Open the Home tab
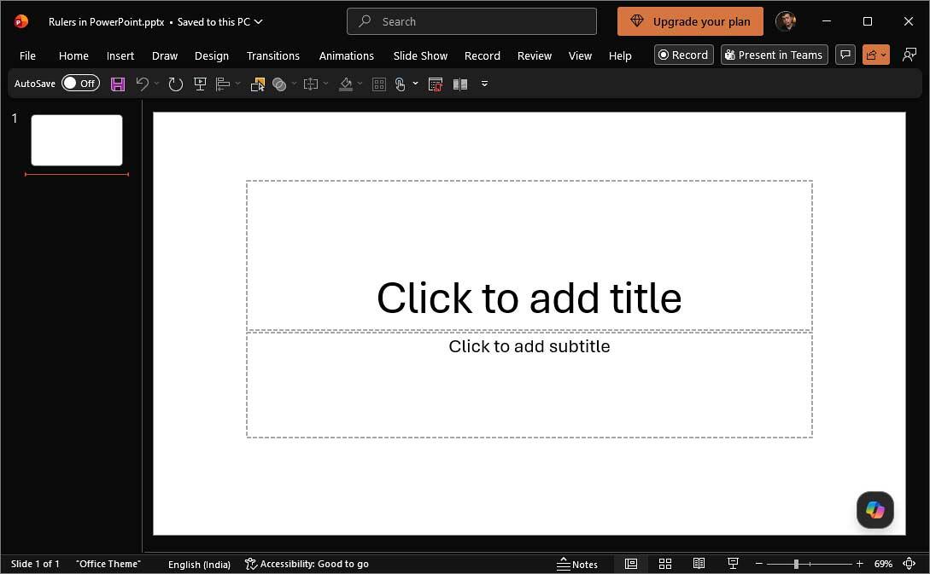 73,55
